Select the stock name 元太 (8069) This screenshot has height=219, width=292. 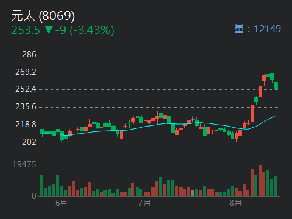tap(43, 16)
